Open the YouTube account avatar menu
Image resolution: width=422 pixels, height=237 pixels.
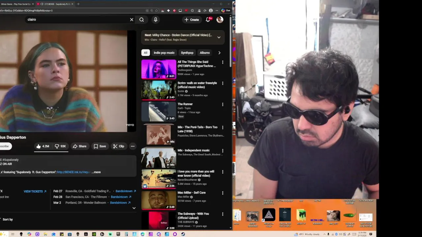tap(220, 19)
